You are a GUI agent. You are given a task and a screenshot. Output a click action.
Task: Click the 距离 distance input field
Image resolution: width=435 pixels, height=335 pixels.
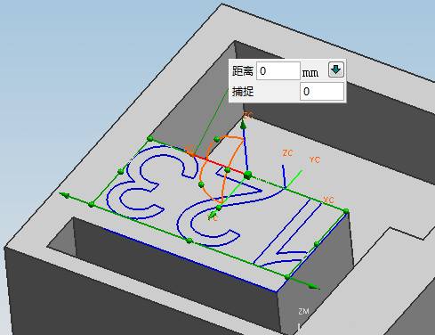tap(278, 71)
